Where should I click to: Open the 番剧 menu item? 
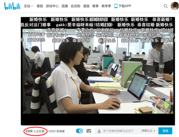pyautogui.click(x=40, y=6)
